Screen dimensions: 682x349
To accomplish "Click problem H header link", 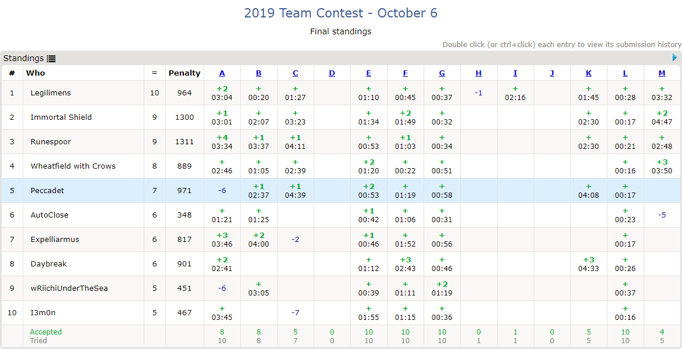I will 478,73.
